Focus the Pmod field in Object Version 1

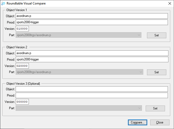point(92,22)
